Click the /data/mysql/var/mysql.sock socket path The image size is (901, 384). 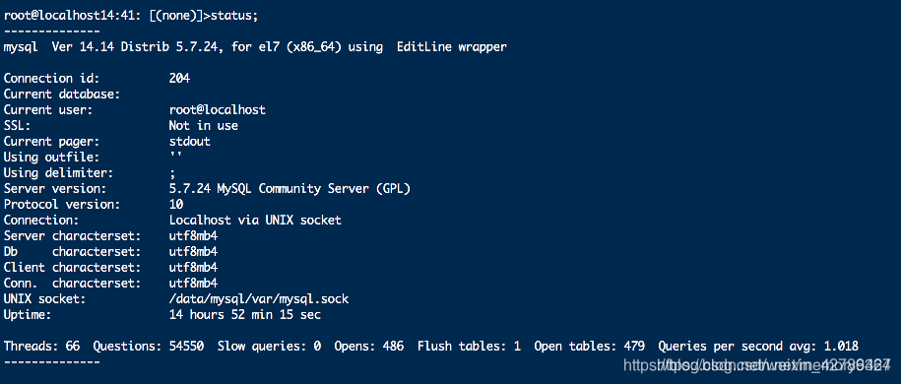[x=259, y=299]
